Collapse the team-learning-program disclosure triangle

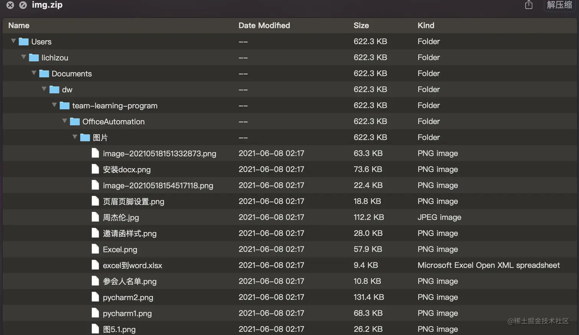click(x=54, y=105)
